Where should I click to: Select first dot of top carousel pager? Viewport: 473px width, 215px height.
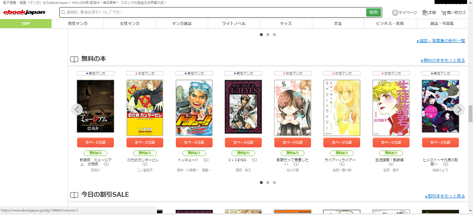click(261, 35)
